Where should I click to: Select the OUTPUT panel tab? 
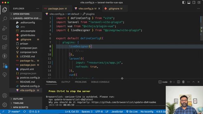pos(66,82)
